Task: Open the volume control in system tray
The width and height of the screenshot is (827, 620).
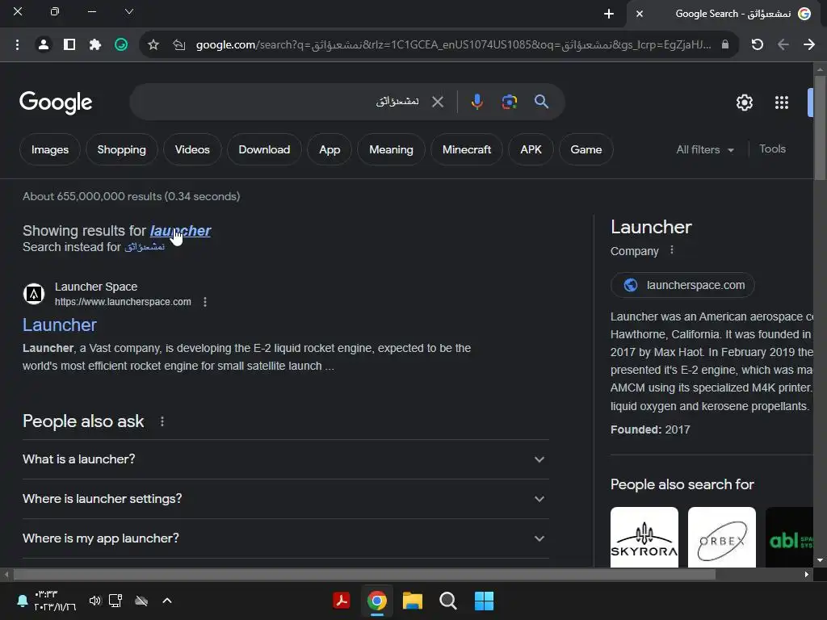Action: [x=95, y=601]
